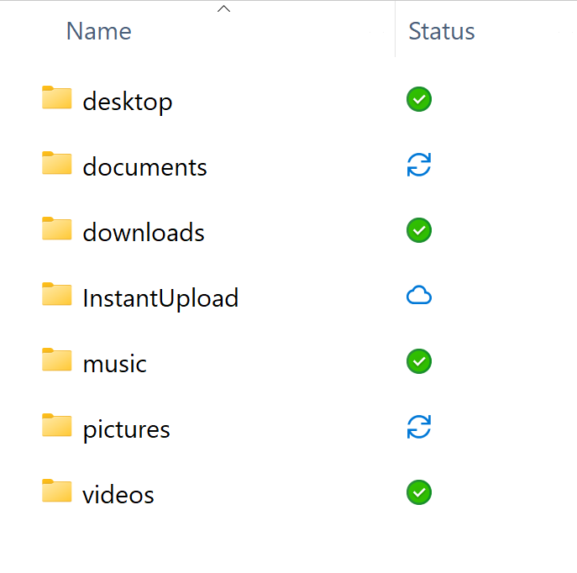Viewport: 577px width, 573px height.
Task: Click the column divider between Name and Status
Action: pyautogui.click(x=395, y=30)
